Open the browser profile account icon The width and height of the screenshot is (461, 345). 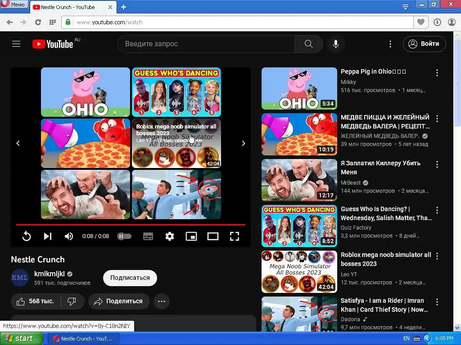point(452,22)
